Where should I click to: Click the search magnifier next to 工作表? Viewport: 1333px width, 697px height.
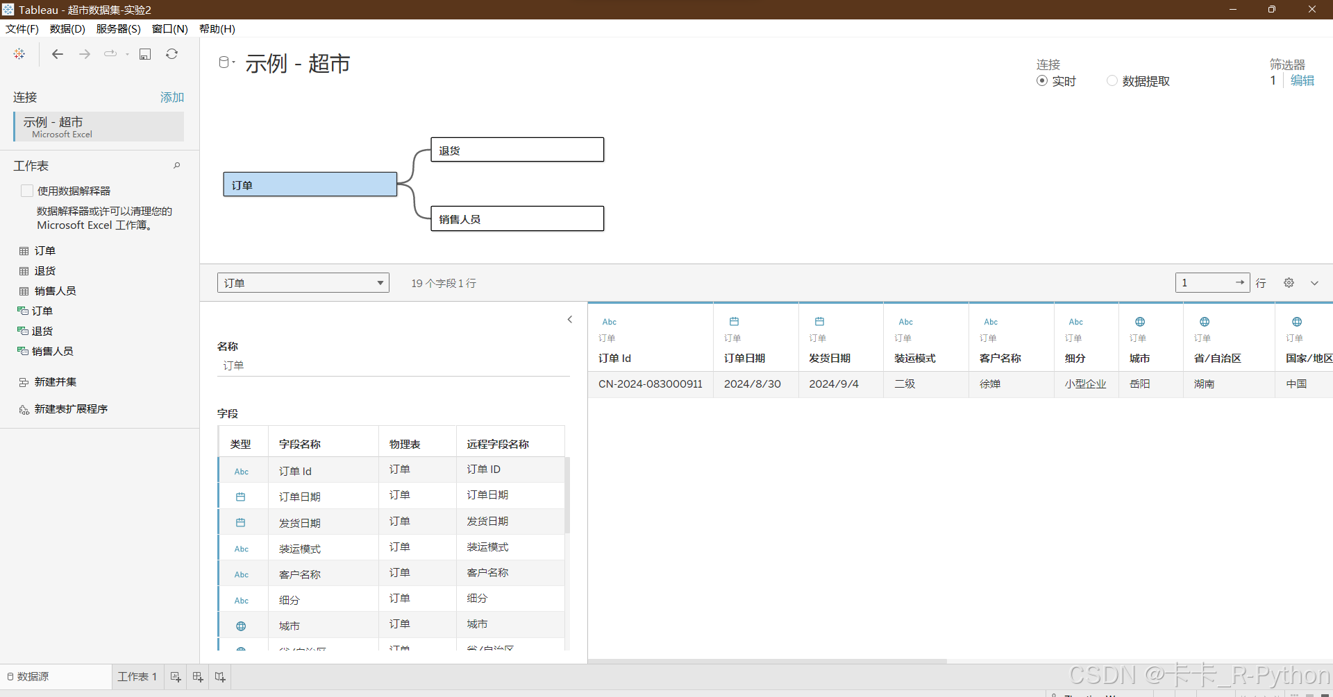tap(177, 166)
